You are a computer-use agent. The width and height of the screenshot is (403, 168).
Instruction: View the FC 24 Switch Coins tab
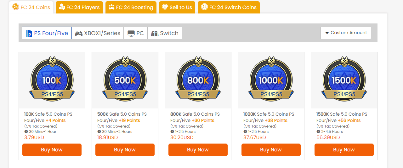[x=229, y=7]
